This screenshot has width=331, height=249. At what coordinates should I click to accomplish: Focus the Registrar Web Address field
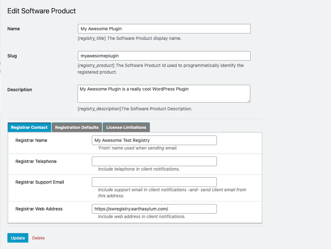[x=154, y=209]
